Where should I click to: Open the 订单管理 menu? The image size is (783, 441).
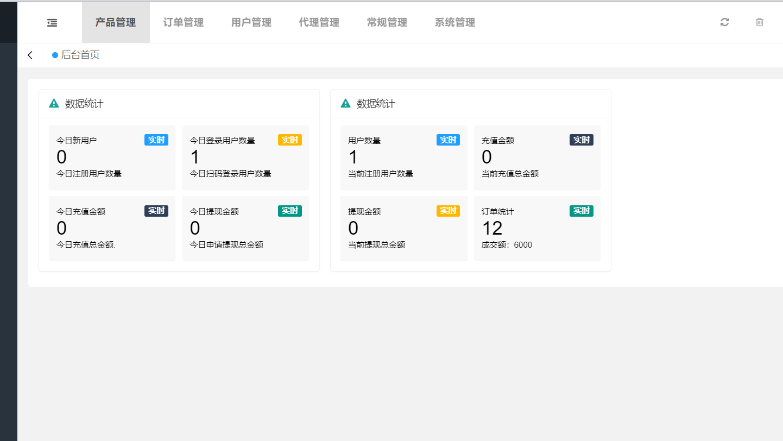[x=184, y=22]
